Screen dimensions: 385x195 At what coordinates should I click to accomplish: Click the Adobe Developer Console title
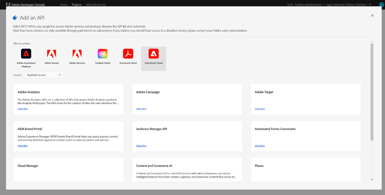(28, 5)
